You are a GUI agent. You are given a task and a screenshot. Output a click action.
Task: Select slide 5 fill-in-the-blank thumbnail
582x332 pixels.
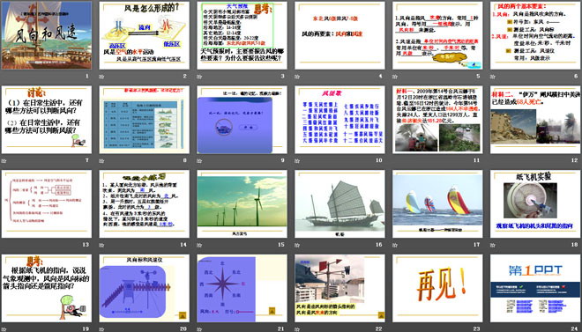[x=437, y=35]
